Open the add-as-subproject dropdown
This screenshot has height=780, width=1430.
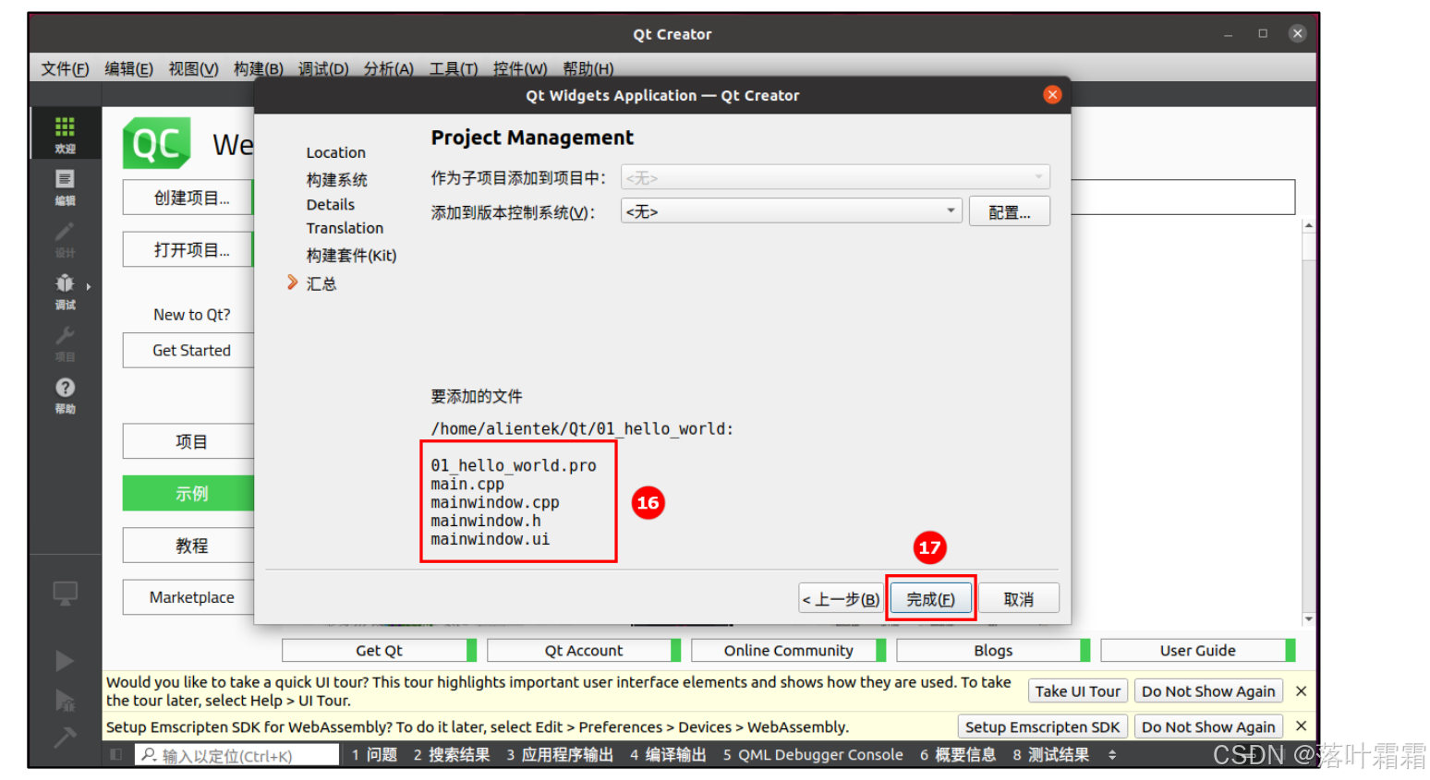click(835, 177)
